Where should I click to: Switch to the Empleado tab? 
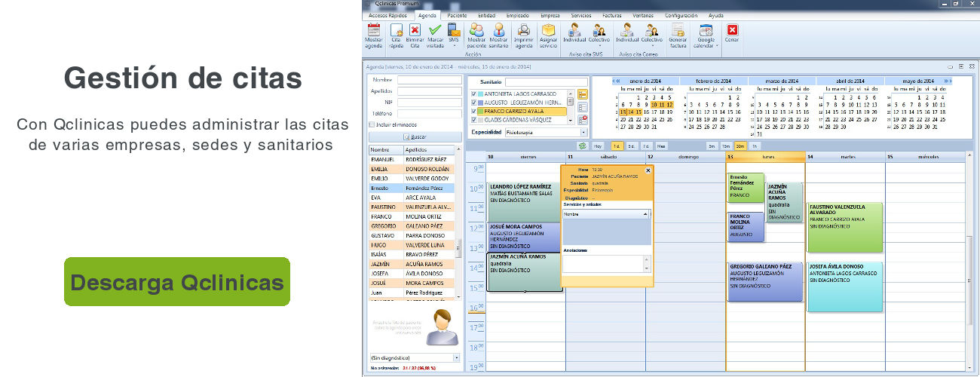pyautogui.click(x=518, y=15)
